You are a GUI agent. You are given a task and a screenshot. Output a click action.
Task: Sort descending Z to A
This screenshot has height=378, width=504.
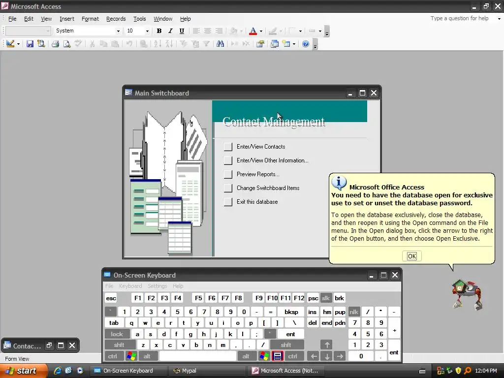[x=169, y=44]
